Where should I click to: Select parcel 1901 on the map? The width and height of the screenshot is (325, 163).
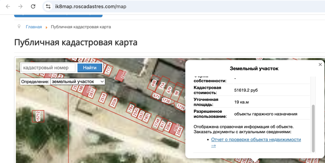(146, 117)
